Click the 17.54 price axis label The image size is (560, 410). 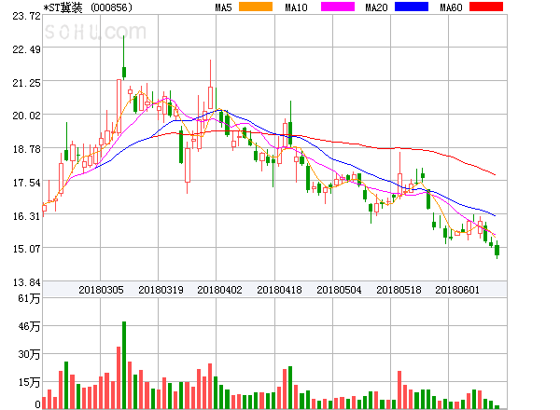pos(26,183)
